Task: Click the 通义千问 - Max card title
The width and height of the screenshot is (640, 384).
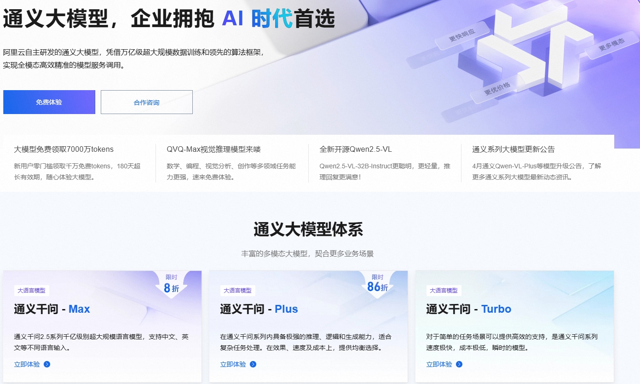Action: click(x=52, y=309)
